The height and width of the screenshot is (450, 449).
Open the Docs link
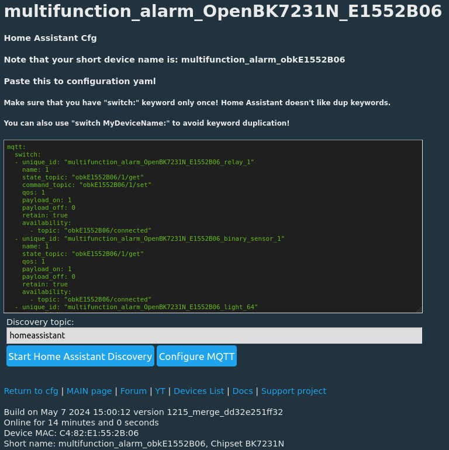[x=243, y=391]
